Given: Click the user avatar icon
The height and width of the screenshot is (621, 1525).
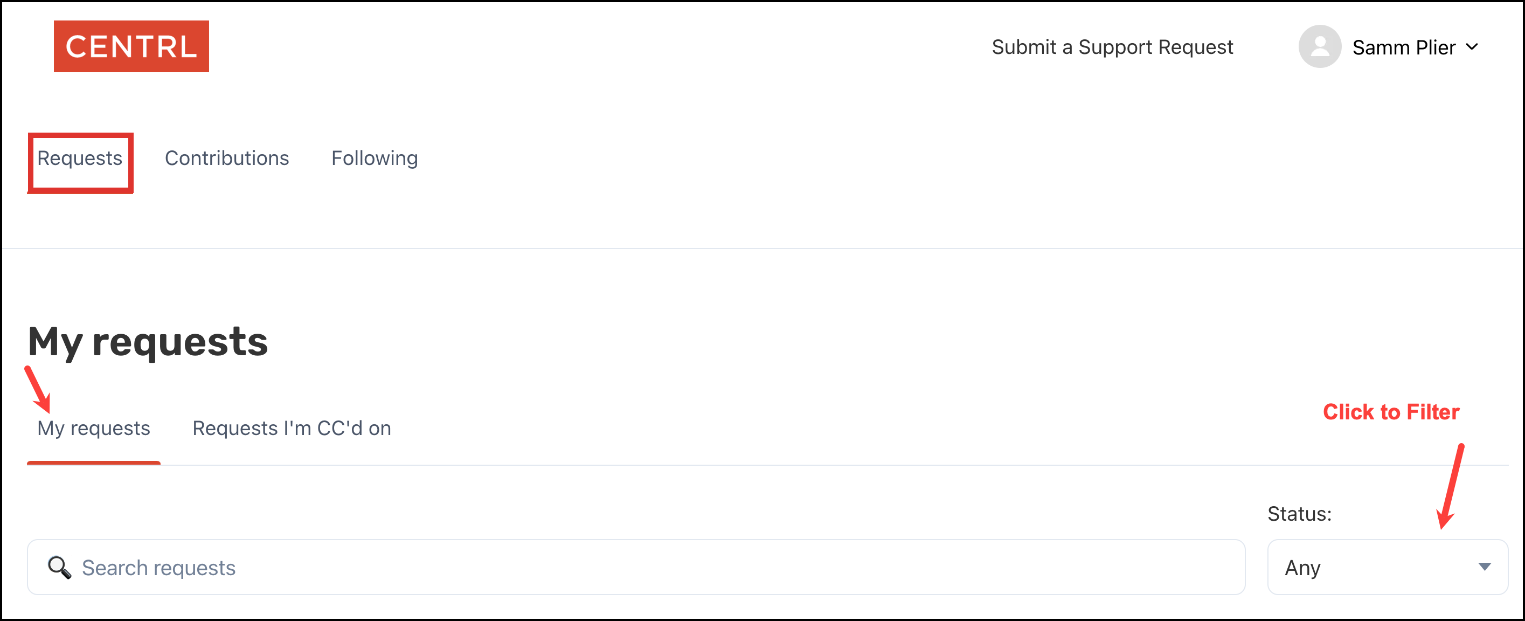Looking at the screenshot, I should 1320,46.
